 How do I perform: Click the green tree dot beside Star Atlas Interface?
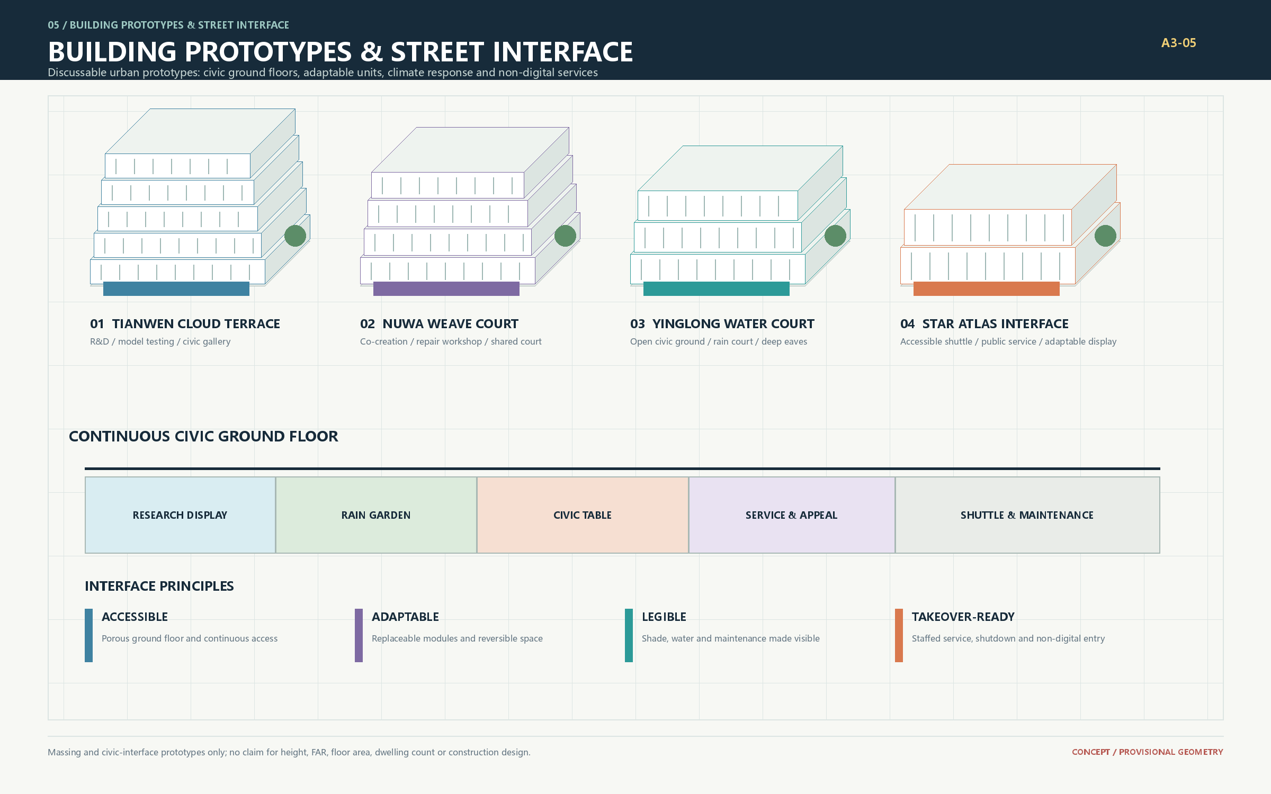click(1105, 236)
